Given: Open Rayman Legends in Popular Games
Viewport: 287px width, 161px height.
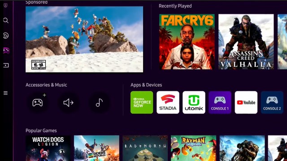Looking at the screenshot, I should click(x=193, y=148).
